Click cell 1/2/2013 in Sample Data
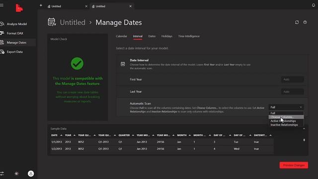 pyautogui.click(x=57, y=149)
